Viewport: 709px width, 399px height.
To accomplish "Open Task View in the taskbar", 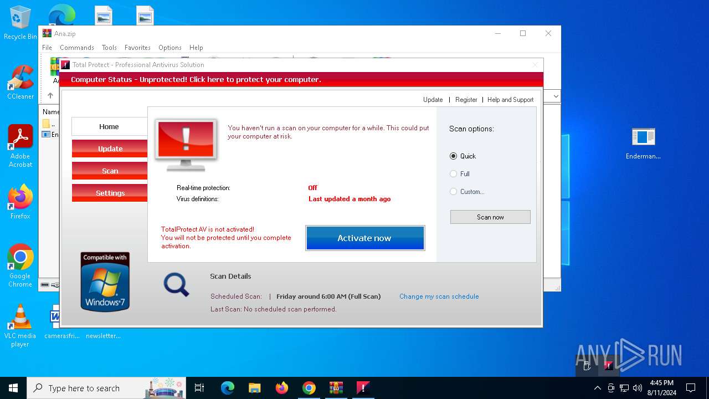I will (199, 388).
